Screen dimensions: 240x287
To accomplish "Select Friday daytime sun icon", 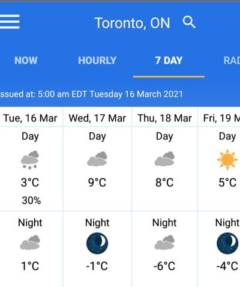I will 227,160.
